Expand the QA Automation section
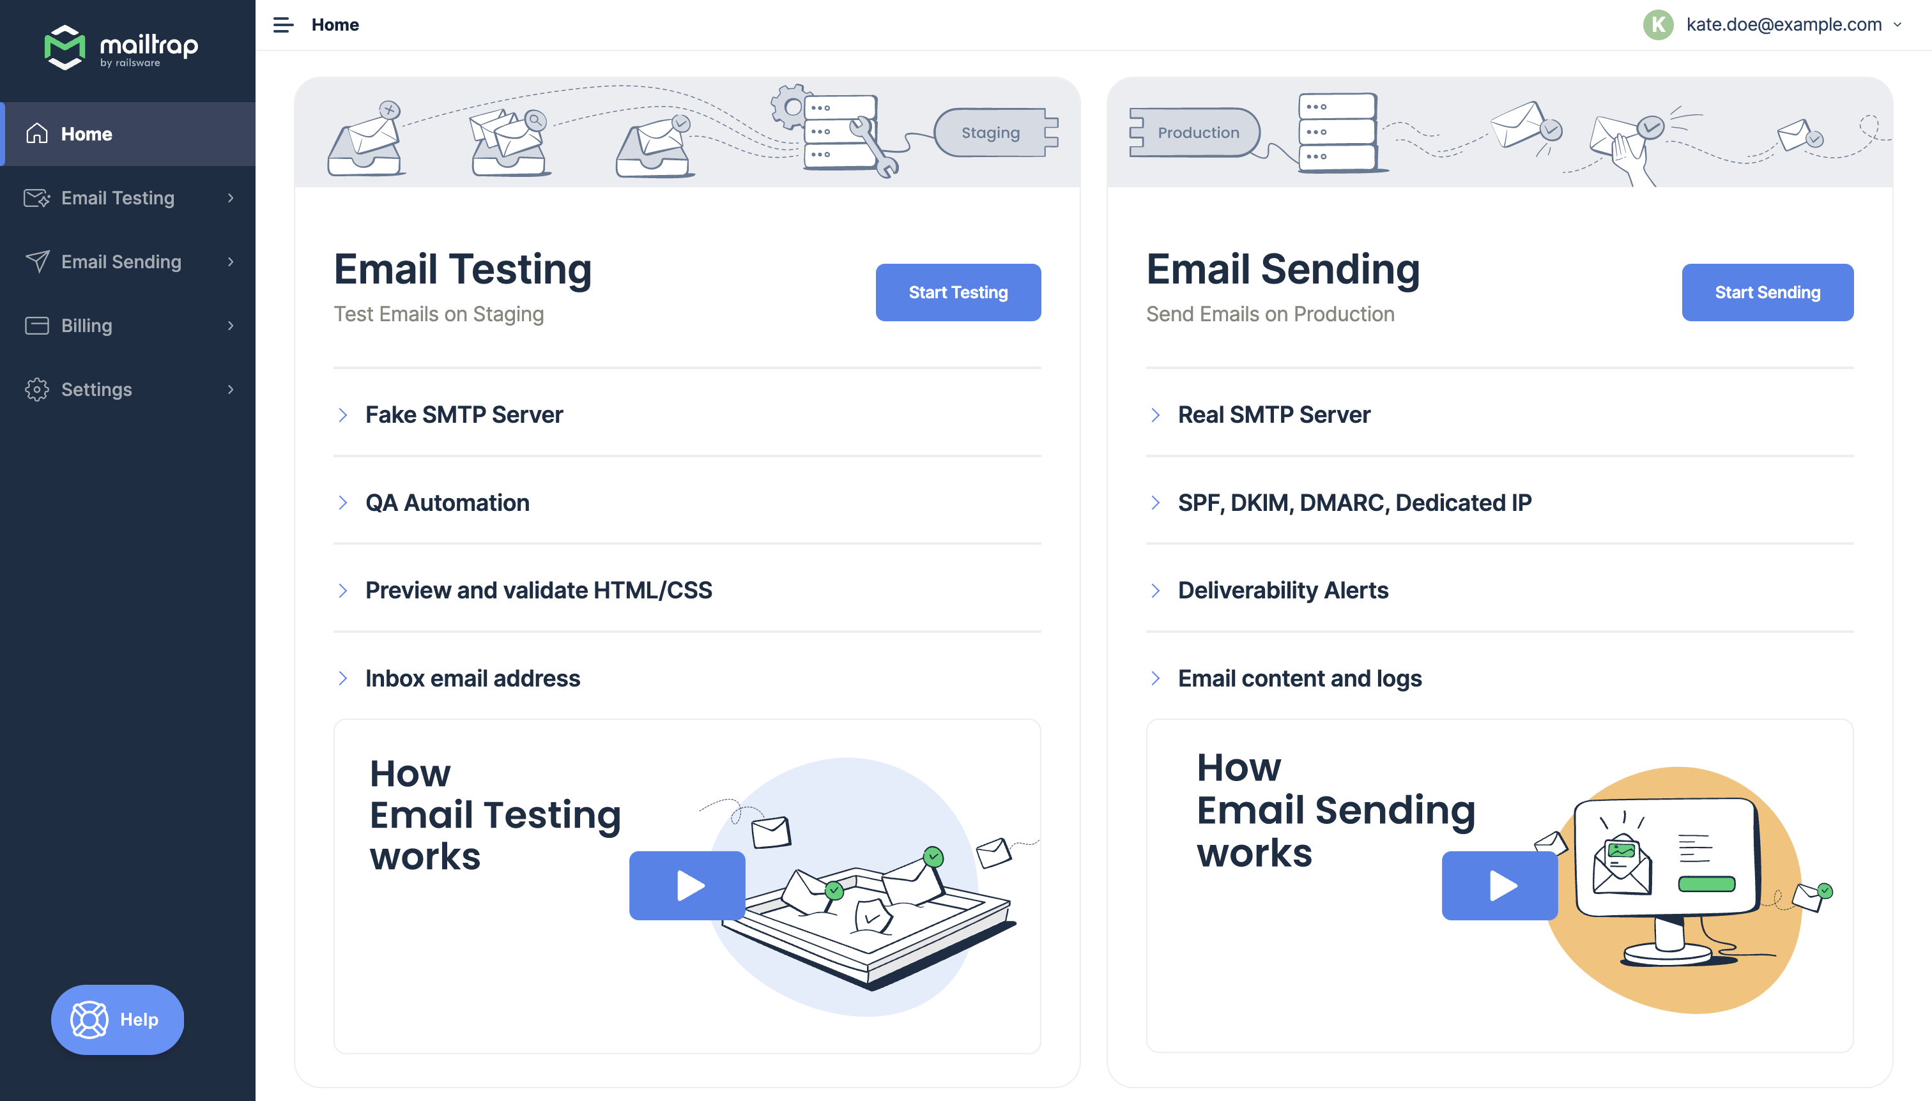 tap(447, 503)
